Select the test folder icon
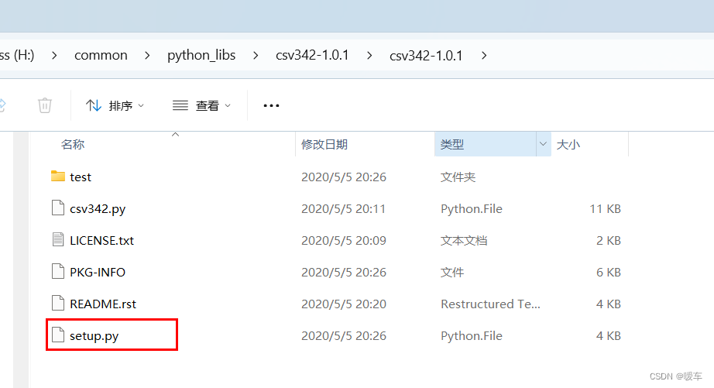 coord(58,176)
